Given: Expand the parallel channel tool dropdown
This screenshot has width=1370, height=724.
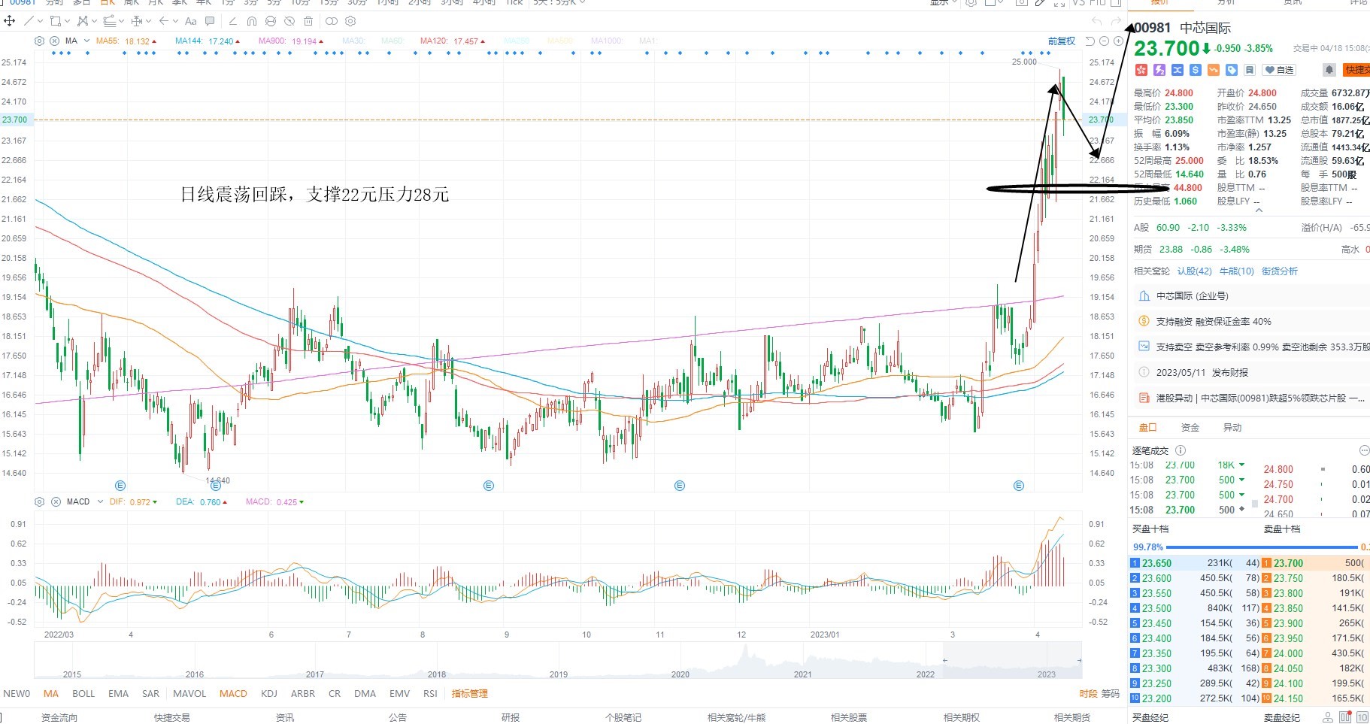Looking at the screenshot, I should click(121, 21).
